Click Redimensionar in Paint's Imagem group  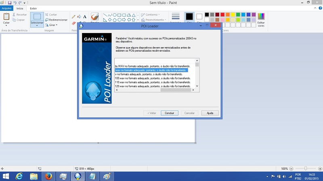click(56, 20)
